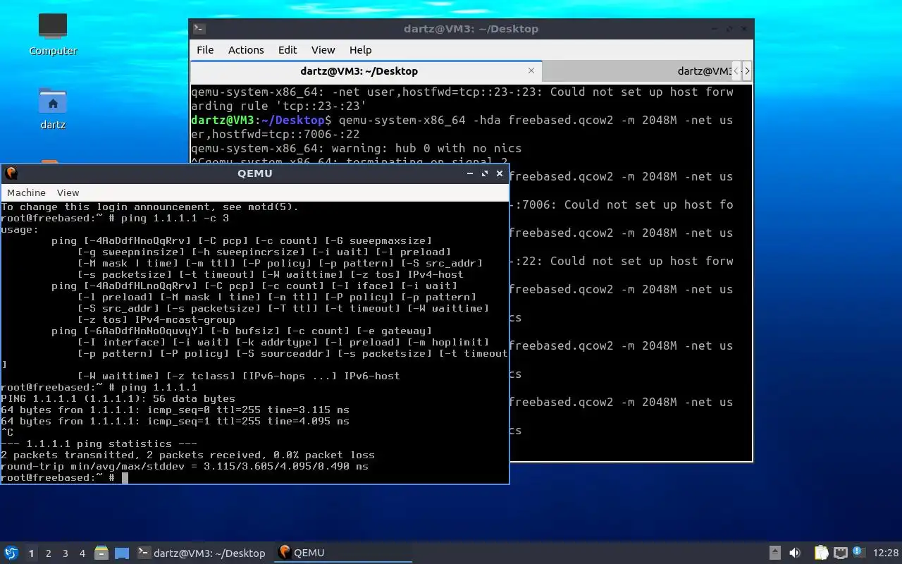Viewport: 902px width, 564px height.
Task: Open the removable media eject tray icon
Action: click(774, 553)
